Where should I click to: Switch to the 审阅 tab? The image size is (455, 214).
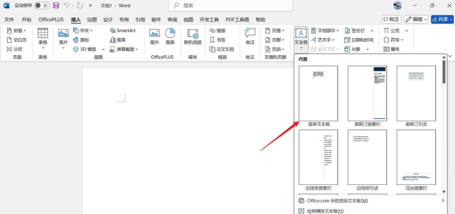172,20
